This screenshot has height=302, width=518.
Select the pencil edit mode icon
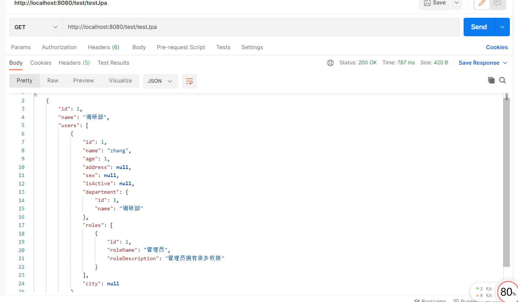point(482,3)
